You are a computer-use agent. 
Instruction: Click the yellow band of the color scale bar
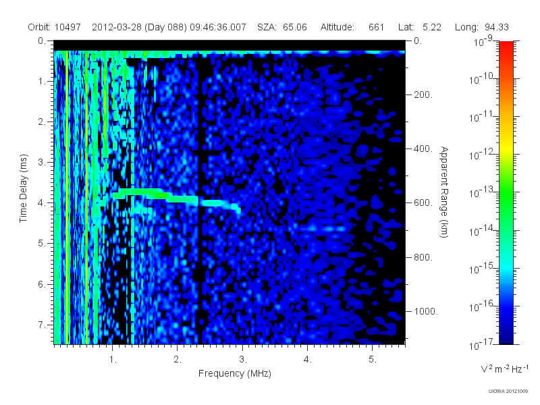tap(506, 146)
